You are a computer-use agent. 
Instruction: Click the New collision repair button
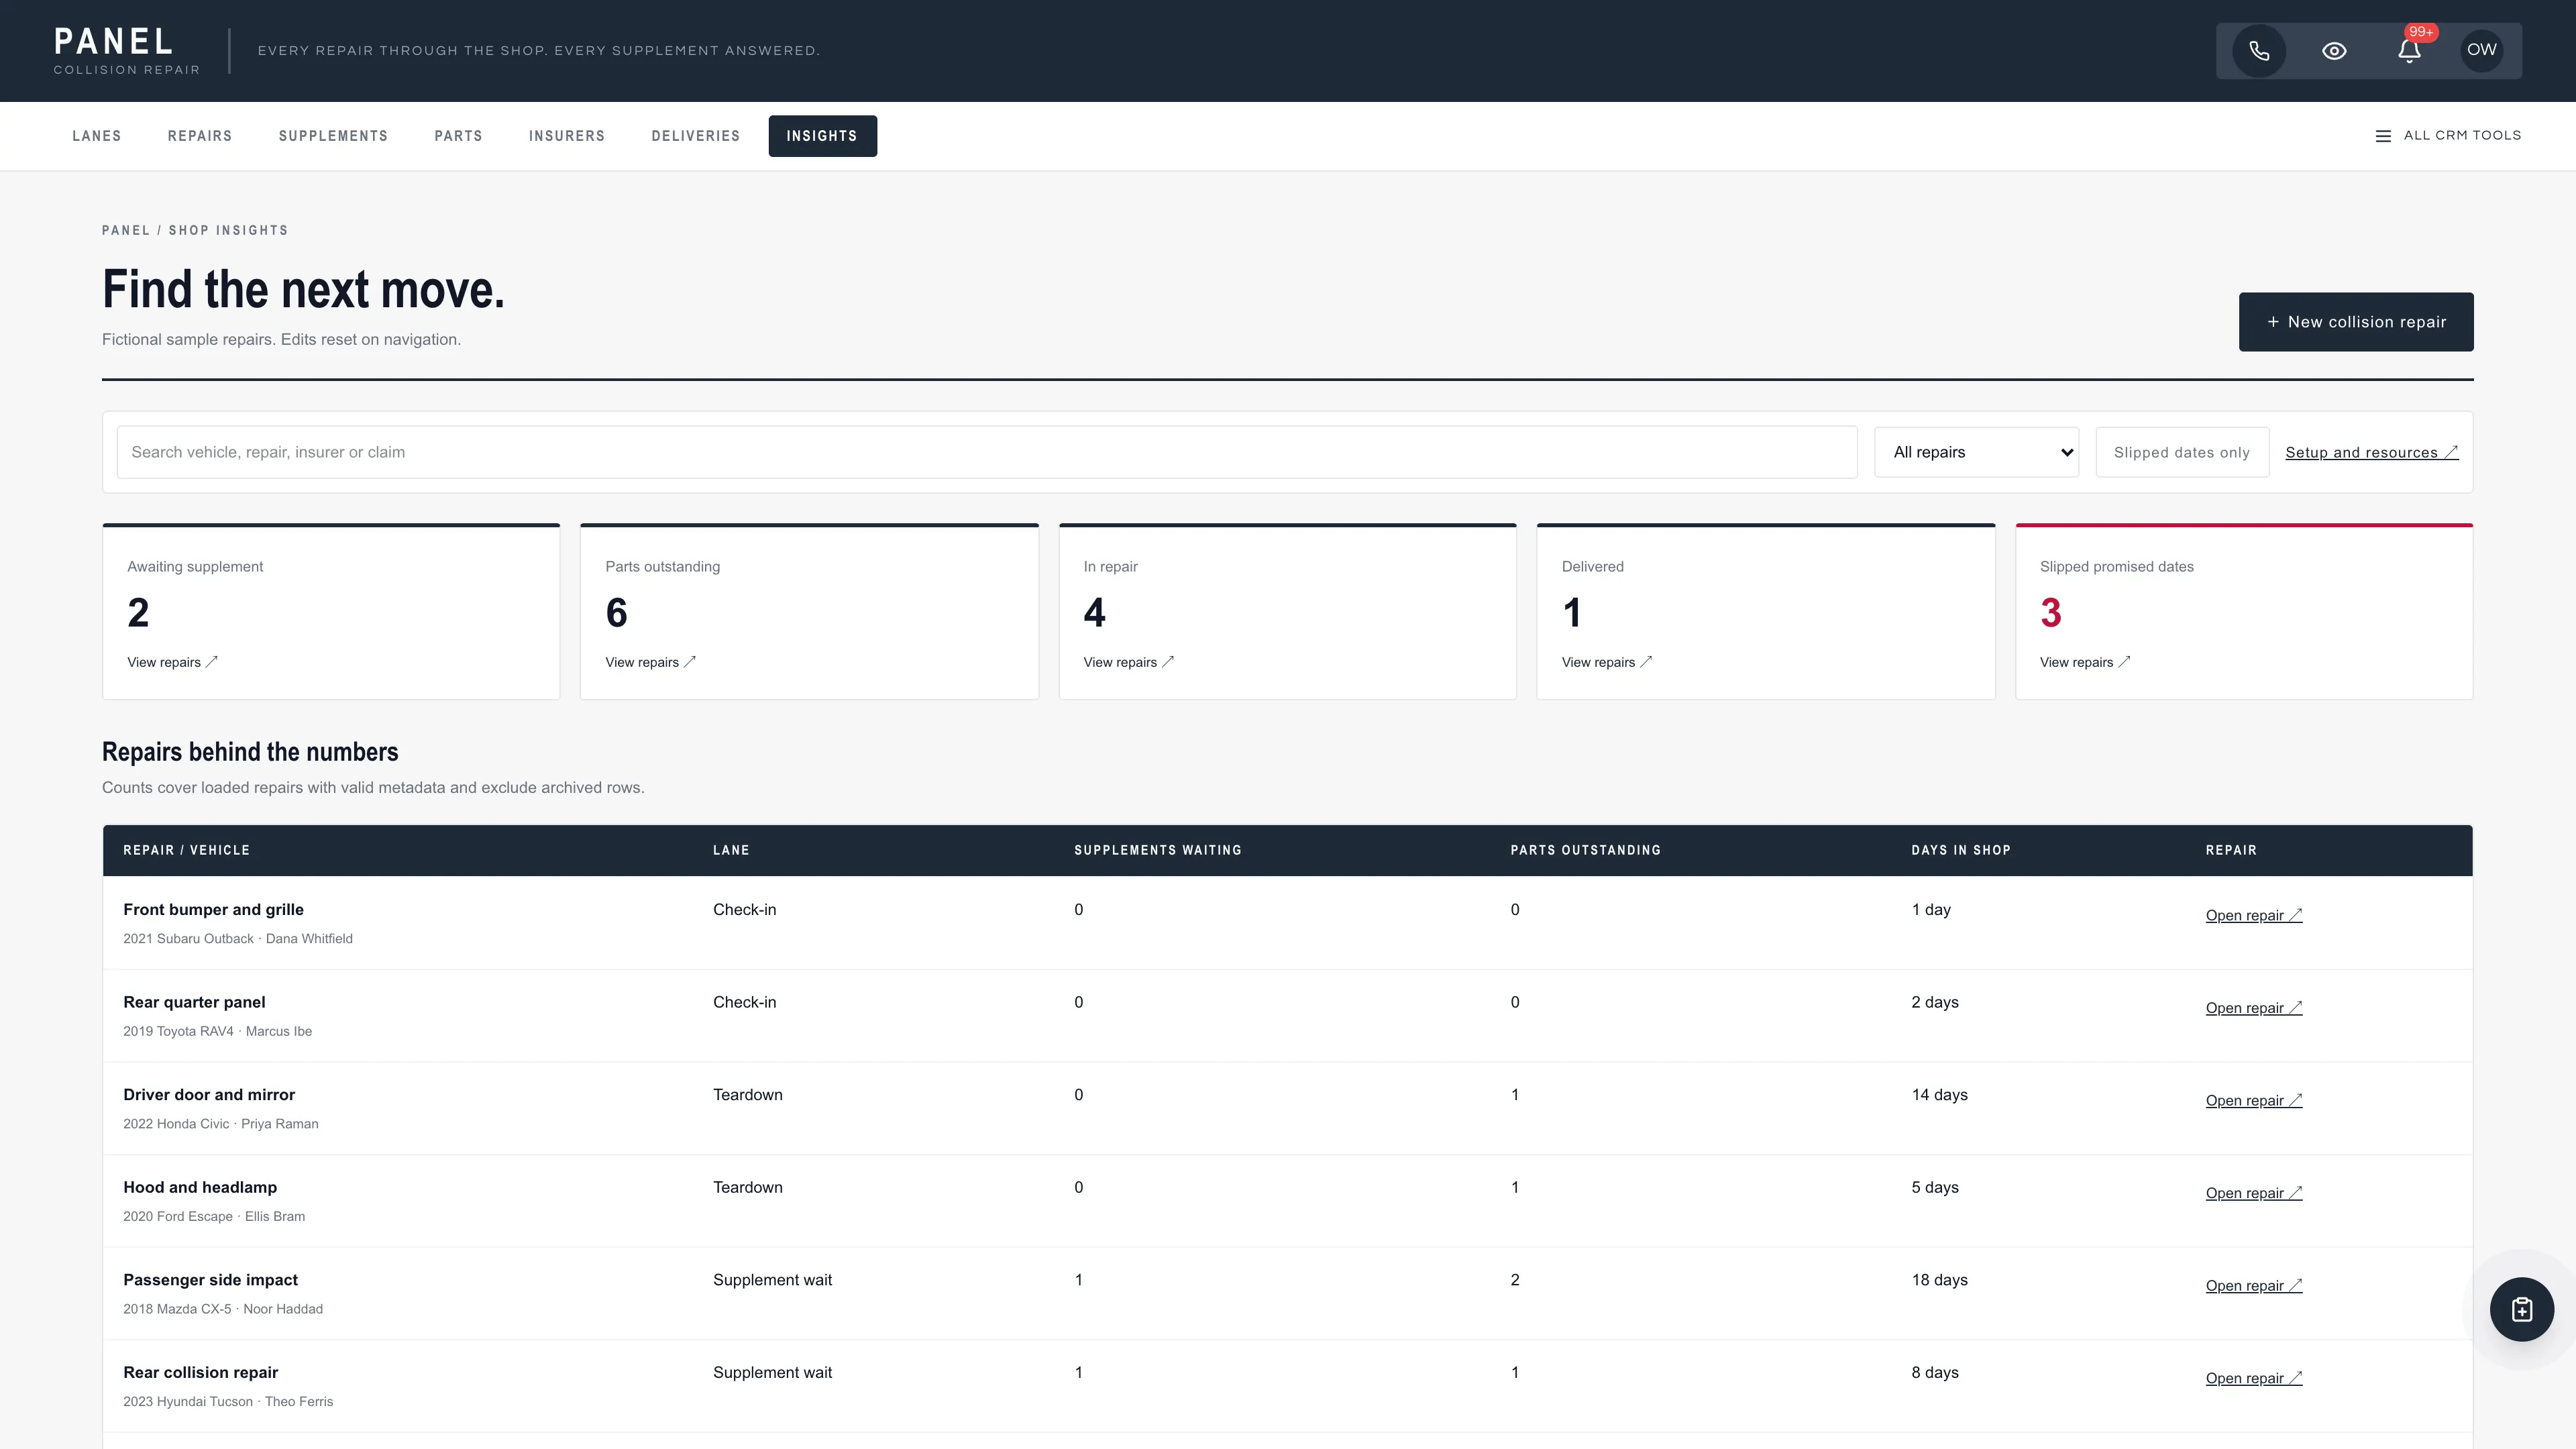click(x=2356, y=322)
